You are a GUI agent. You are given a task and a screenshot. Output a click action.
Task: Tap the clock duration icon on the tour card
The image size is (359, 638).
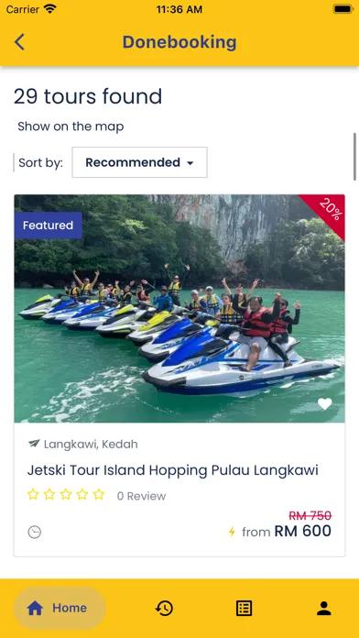point(35,532)
